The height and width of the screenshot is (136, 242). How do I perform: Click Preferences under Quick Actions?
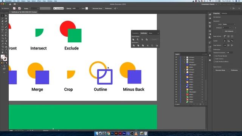coord(234,70)
